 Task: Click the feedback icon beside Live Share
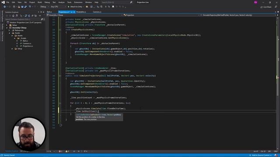click(x=276, y=7)
